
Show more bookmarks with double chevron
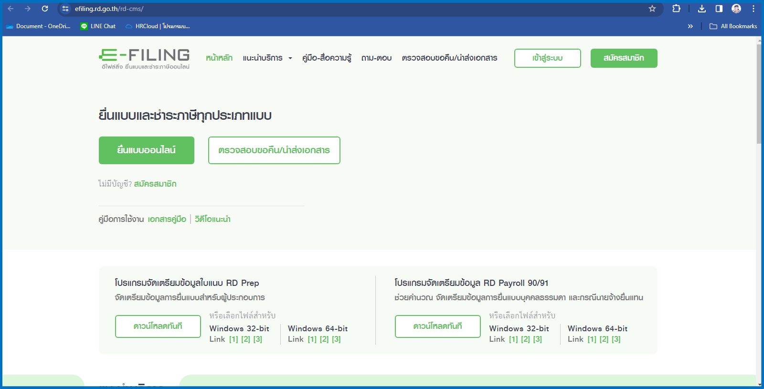[x=690, y=26]
